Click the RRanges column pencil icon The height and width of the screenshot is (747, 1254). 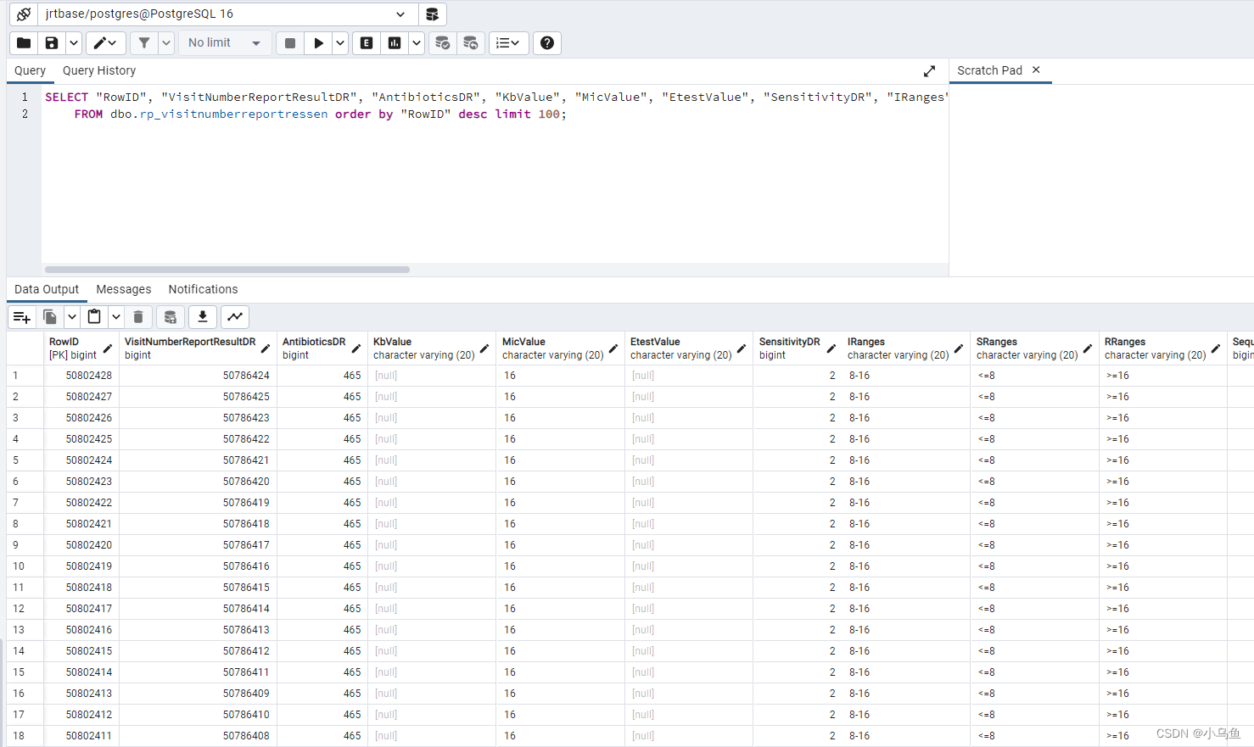1216,348
